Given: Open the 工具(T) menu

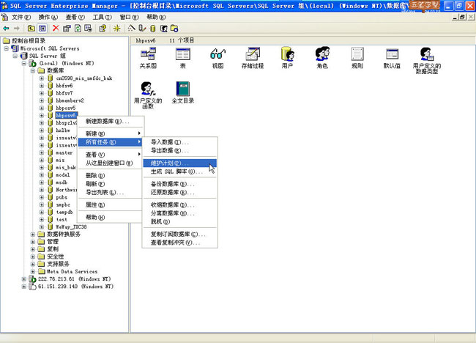Looking at the screenshot, I should pos(102,18).
